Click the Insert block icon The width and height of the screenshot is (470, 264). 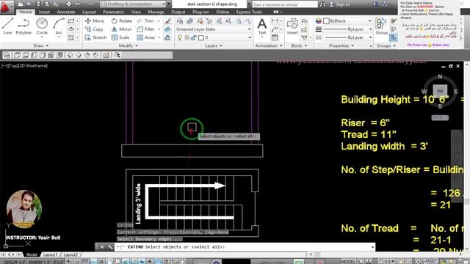pos(292,26)
